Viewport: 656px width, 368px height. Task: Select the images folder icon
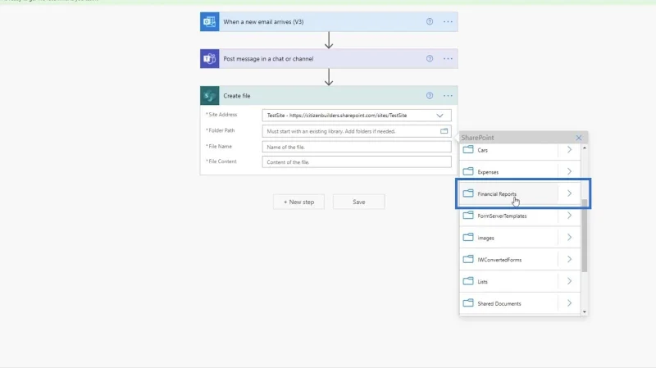click(468, 237)
